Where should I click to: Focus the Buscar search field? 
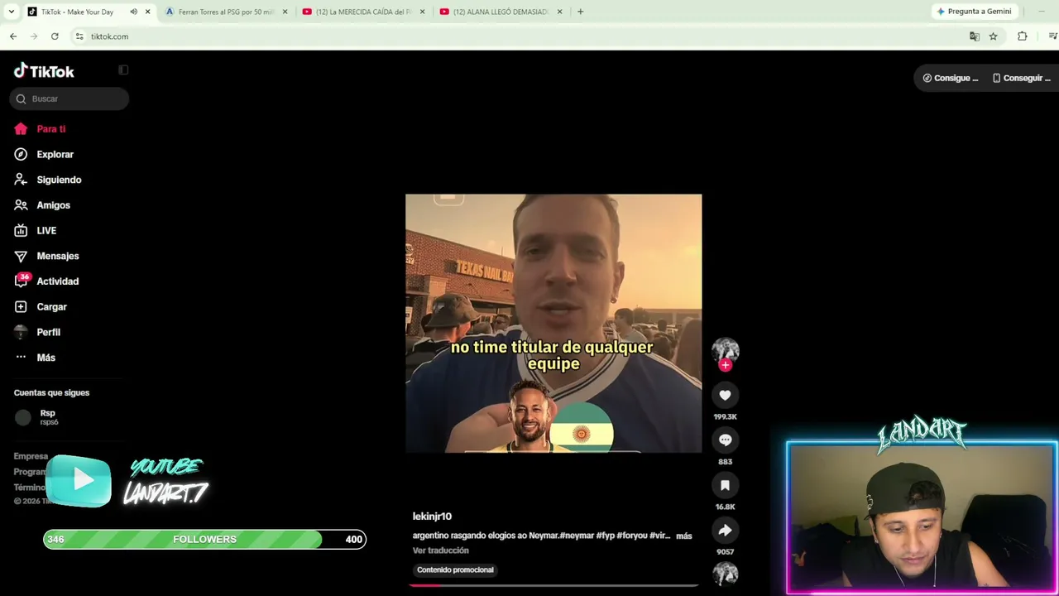tap(69, 99)
